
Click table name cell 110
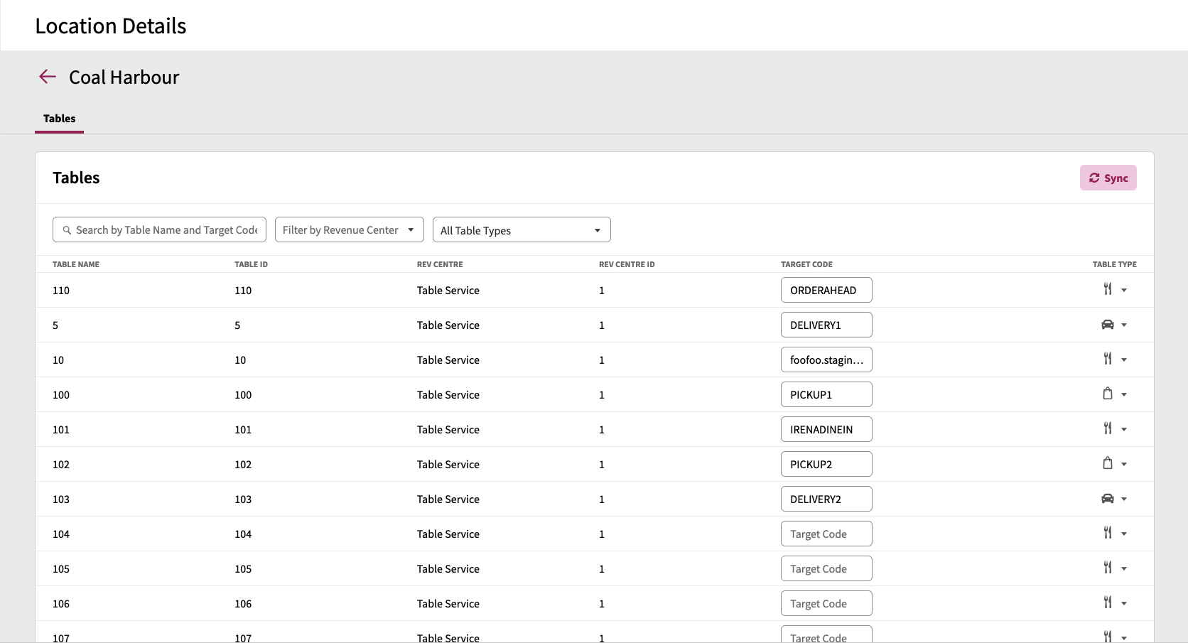coord(61,290)
